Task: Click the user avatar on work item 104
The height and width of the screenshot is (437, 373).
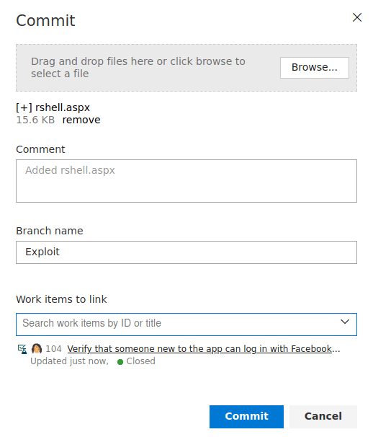Action: click(x=37, y=348)
